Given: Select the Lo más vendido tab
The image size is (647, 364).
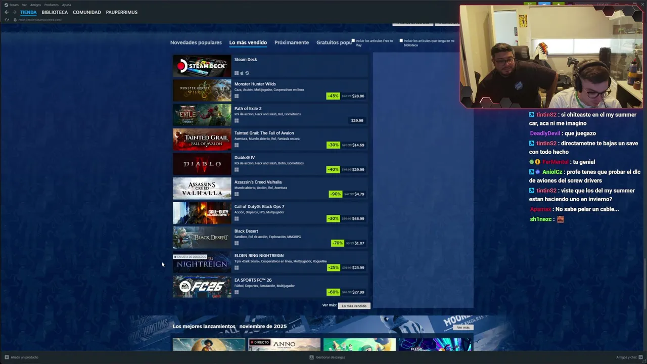Looking at the screenshot, I should point(248,42).
